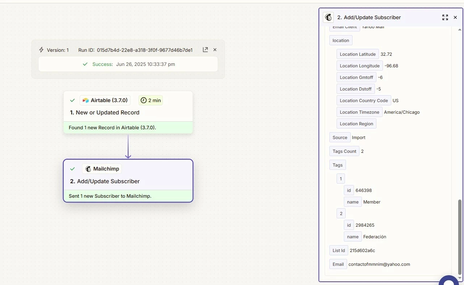Click Mailchimp step success checkmark
The height and width of the screenshot is (285, 464).
(72, 169)
